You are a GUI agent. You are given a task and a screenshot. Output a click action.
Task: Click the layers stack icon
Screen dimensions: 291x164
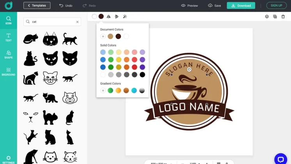(x=267, y=16)
